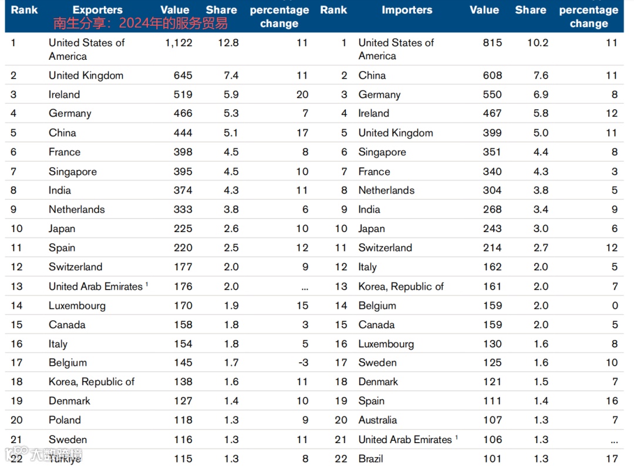The image size is (634, 466).
Task: Click United States importer share 10.2
Action: click(538, 43)
